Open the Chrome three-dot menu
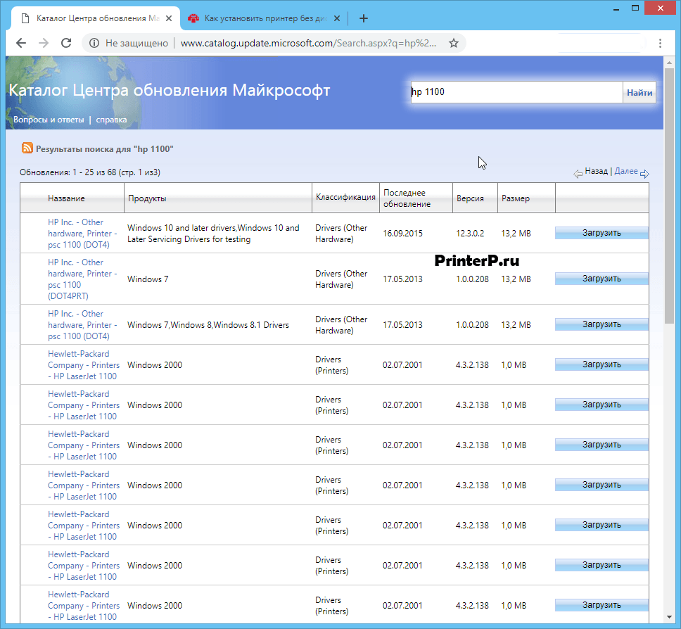 point(660,43)
